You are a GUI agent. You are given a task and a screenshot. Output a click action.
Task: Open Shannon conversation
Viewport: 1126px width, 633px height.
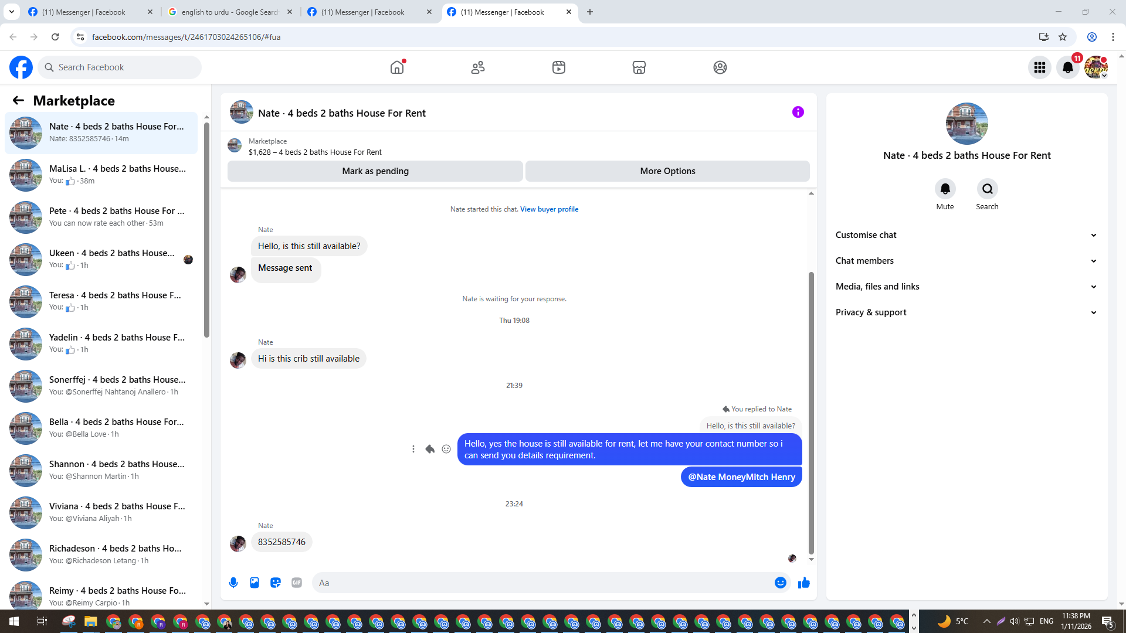pyautogui.click(x=101, y=470)
